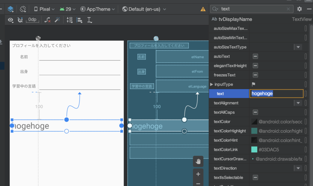This screenshot has height=186, width=313.
Task: Click the textCursorDrawable resource value
Action: click(x=279, y=159)
